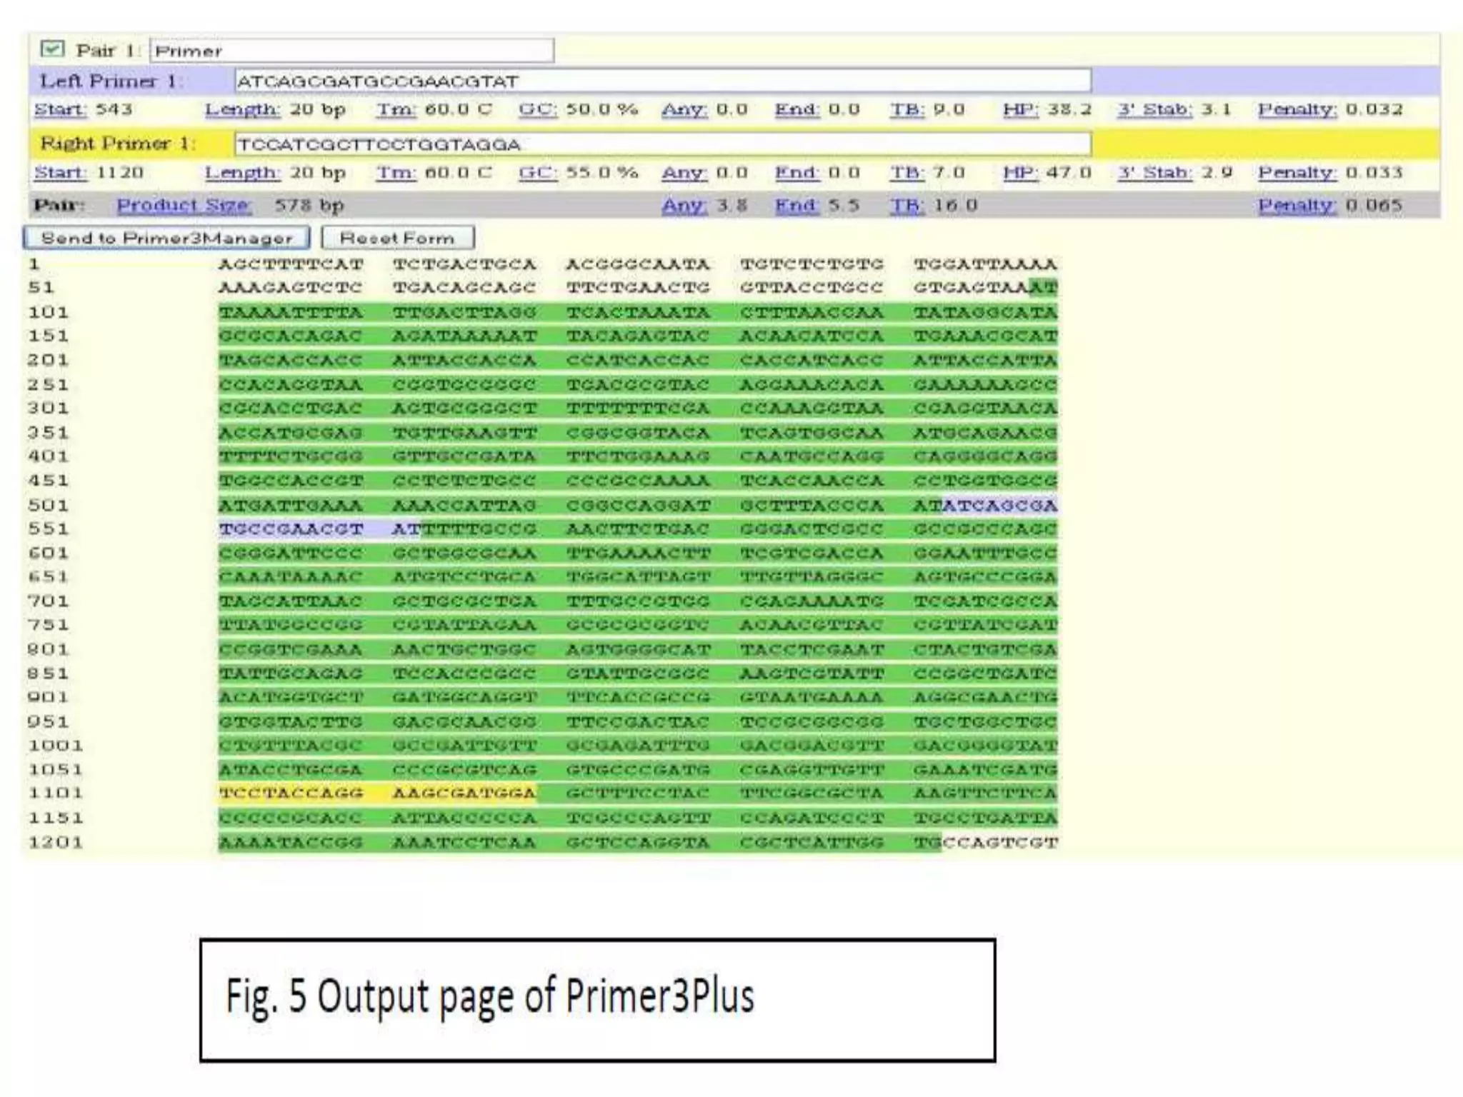Click the left primer Start link
This screenshot has width=1463, height=1097.
pyautogui.click(x=60, y=110)
